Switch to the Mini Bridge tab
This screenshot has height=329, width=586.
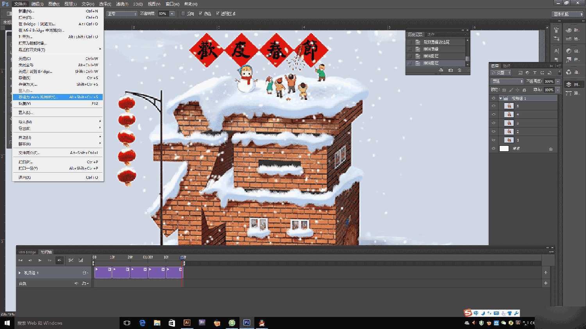27,252
